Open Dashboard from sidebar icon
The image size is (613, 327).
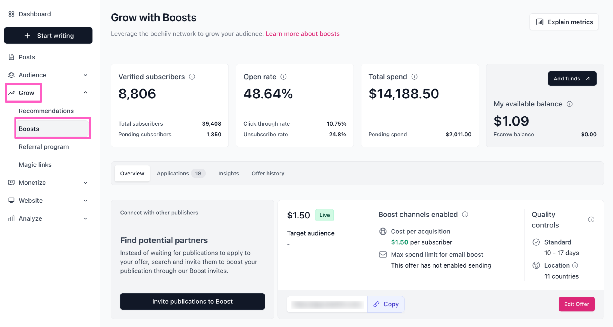[11, 14]
